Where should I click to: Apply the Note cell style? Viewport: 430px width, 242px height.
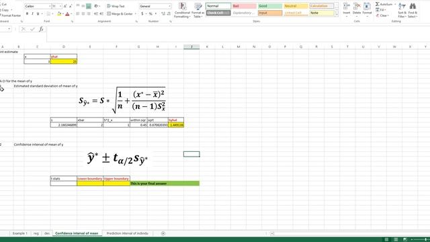[322, 13]
